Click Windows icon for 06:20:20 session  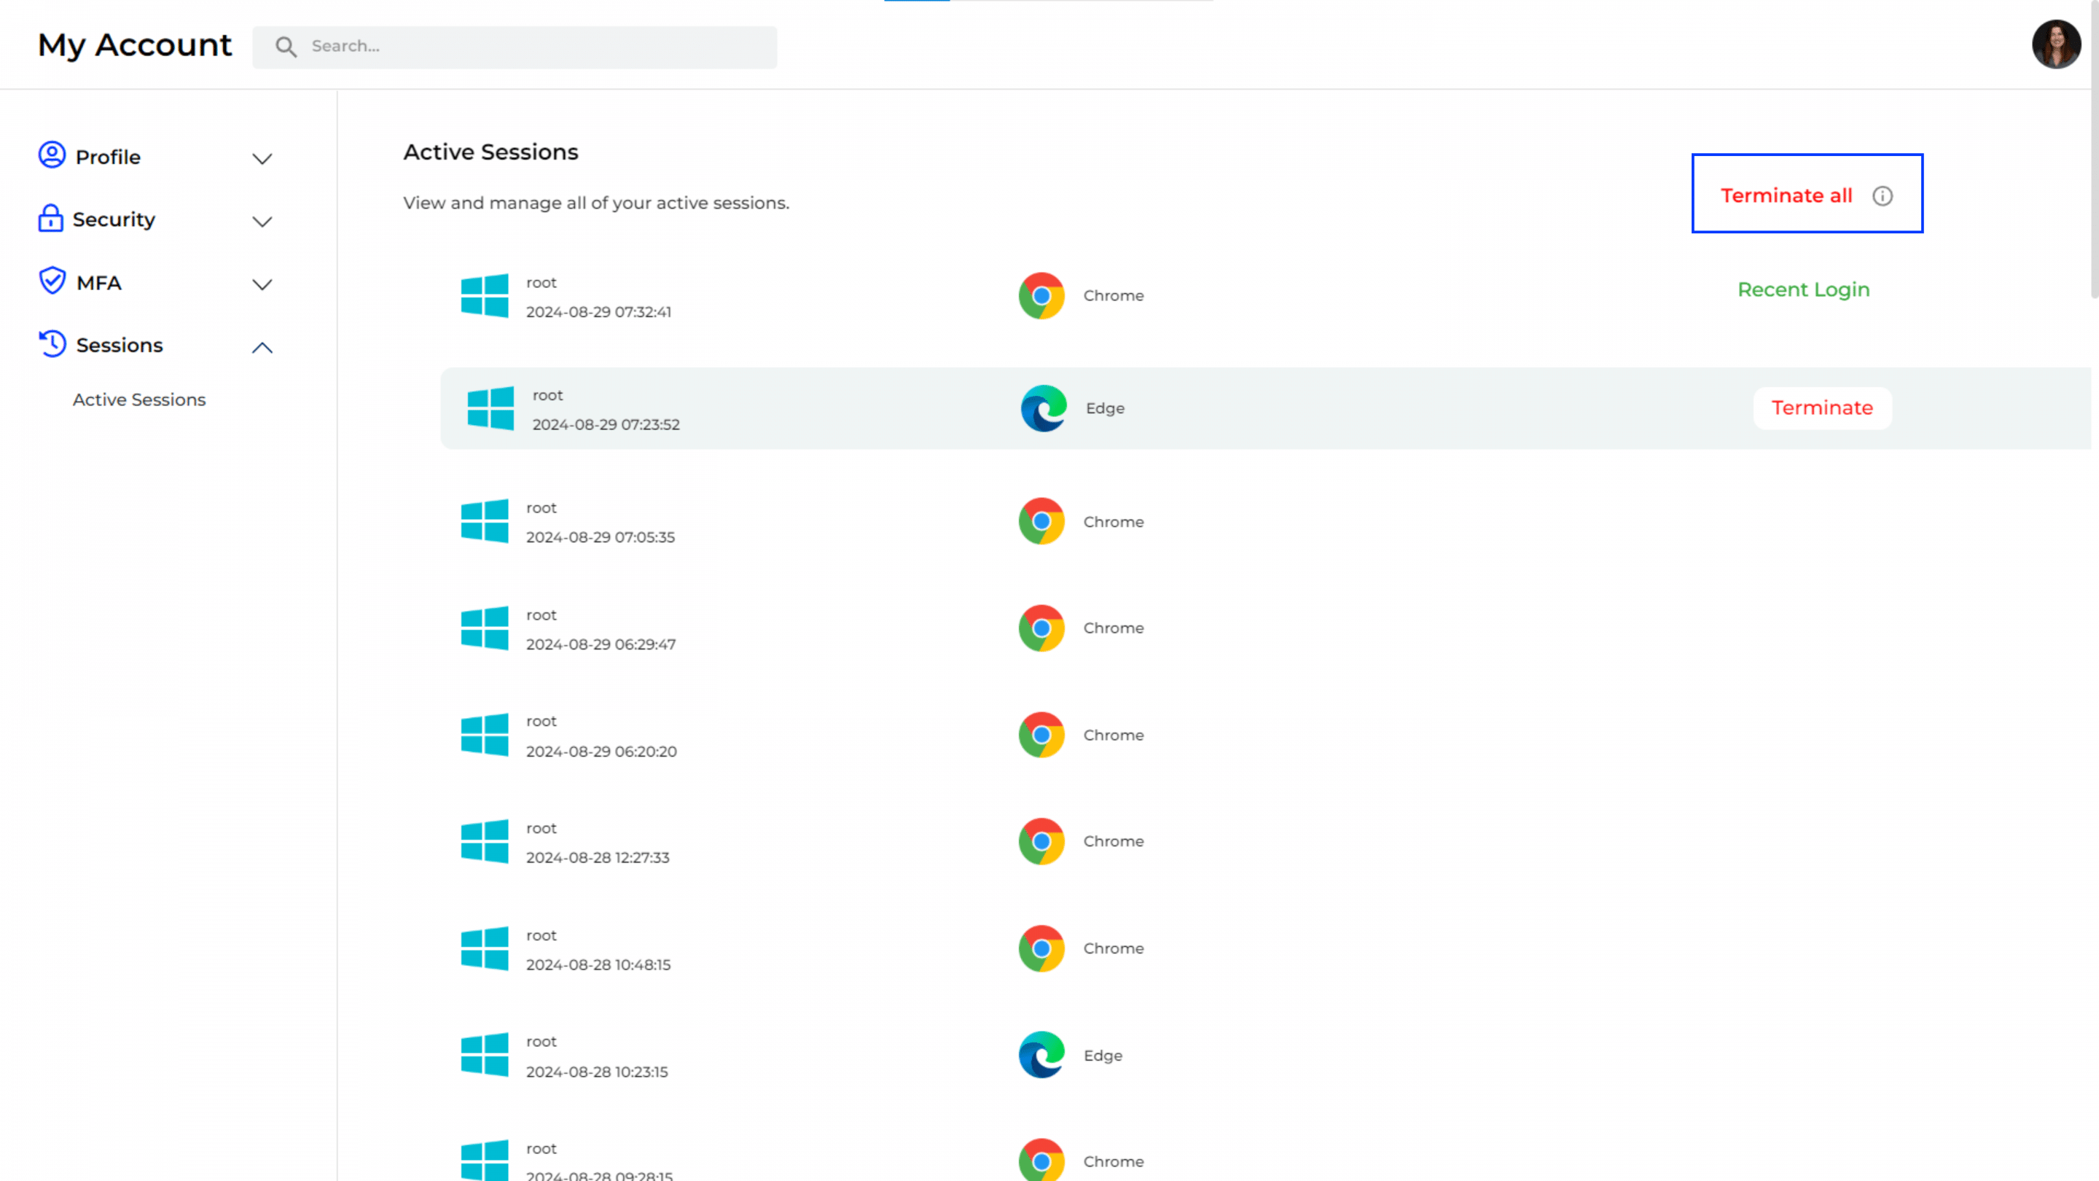[485, 735]
